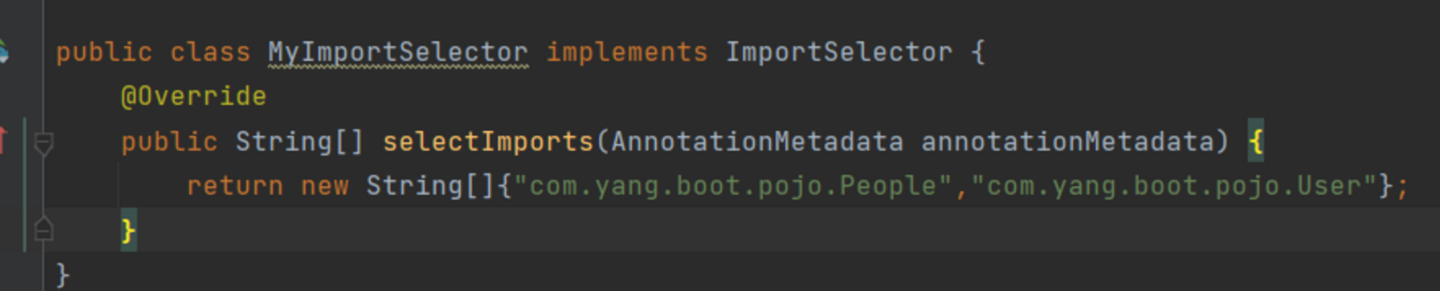This screenshot has height=291, width=1440.
Task: Click the MyImportSelector class name
Action: (x=398, y=52)
